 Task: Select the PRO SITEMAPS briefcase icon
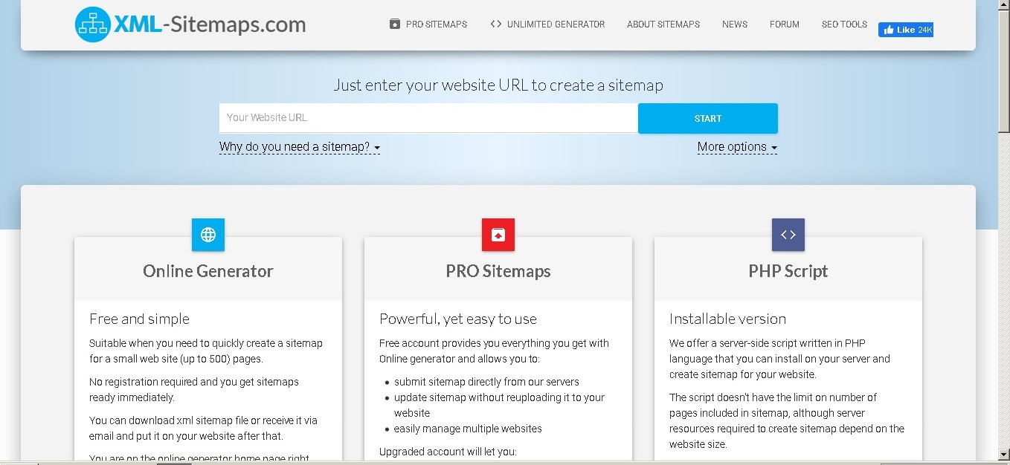coord(393,24)
